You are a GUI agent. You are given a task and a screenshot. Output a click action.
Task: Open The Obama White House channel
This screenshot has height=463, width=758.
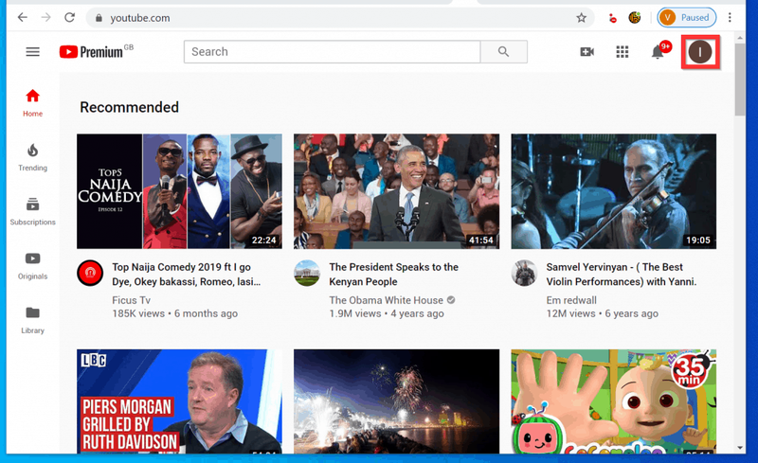[x=386, y=300]
